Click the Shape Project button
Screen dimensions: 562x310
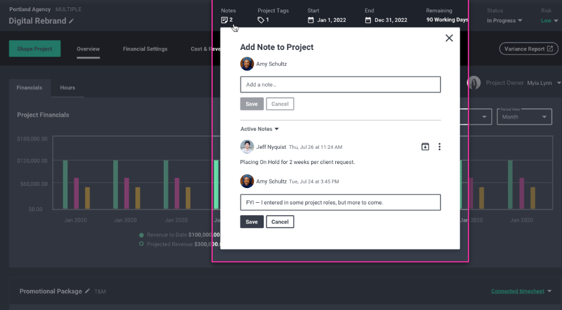coord(35,49)
